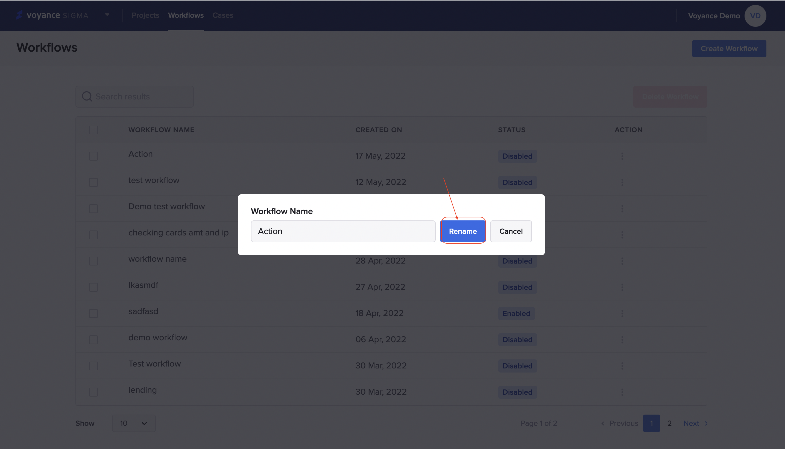Open action menu for Action workflow
Image resolution: width=785 pixels, height=449 pixels.
point(622,156)
